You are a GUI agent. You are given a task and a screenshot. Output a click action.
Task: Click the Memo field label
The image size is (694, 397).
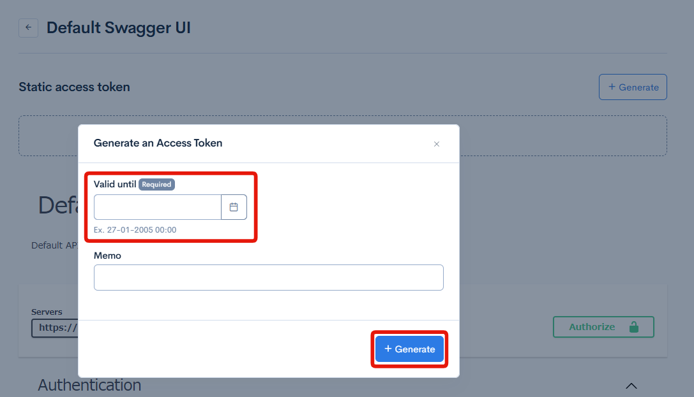point(107,256)
